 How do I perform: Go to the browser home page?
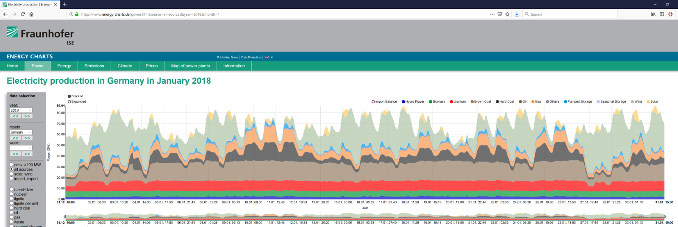31,14
